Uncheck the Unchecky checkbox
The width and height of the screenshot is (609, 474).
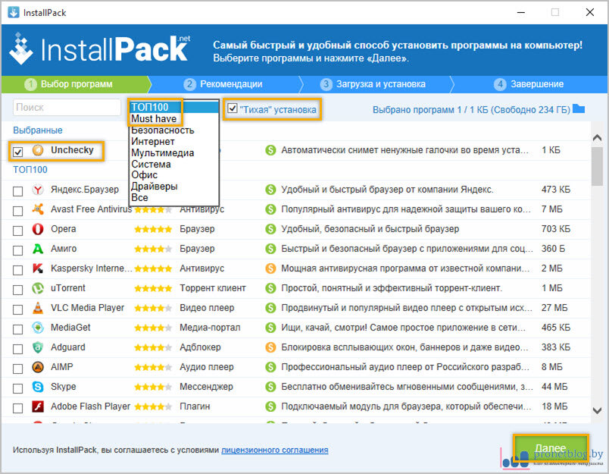pyautogui.click(x=18, y=152)
